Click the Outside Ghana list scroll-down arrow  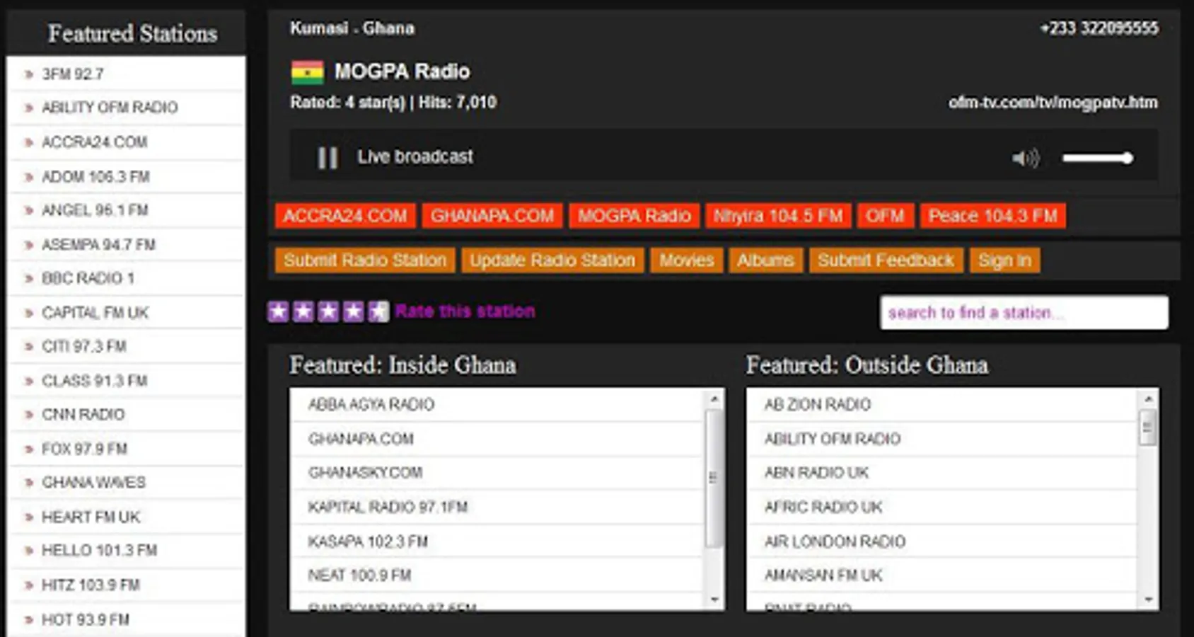(x=1148, y=599)
